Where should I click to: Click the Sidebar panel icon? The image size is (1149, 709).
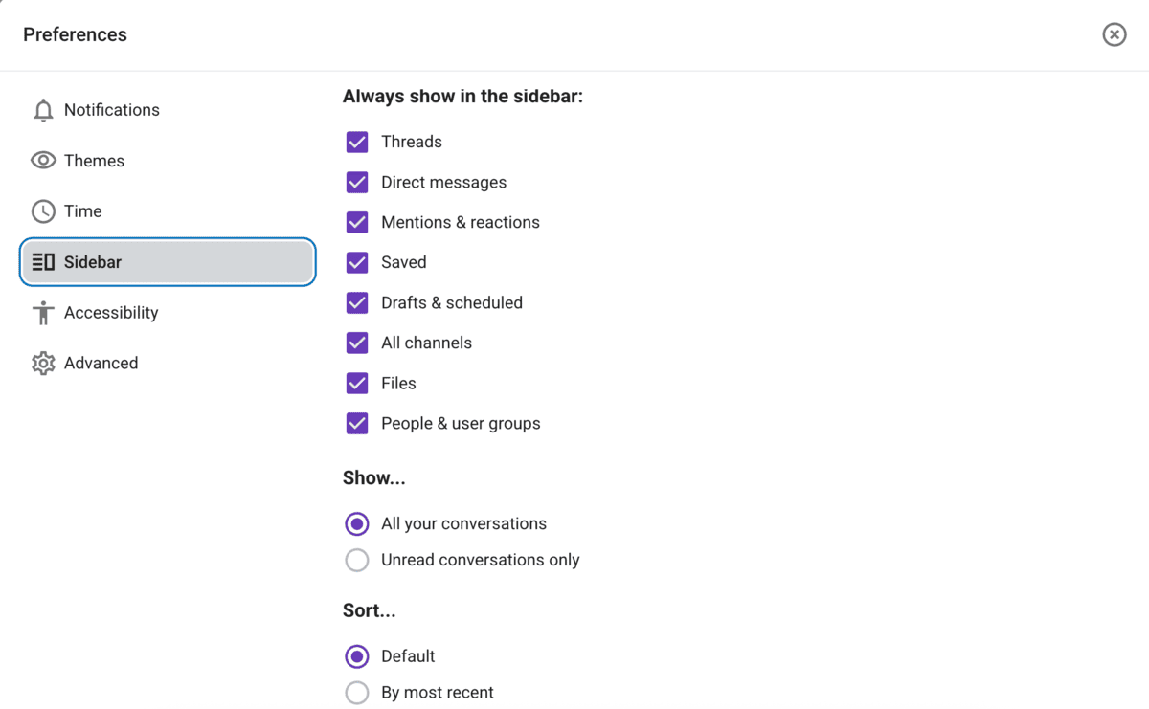point(43,261)
